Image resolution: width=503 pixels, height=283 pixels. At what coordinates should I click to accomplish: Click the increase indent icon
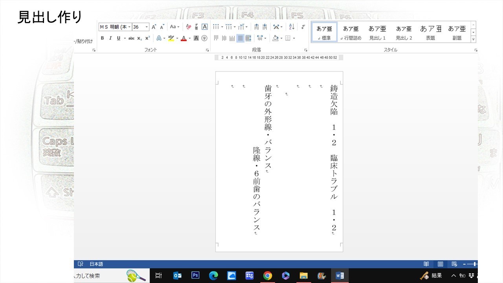pos(265,27)
